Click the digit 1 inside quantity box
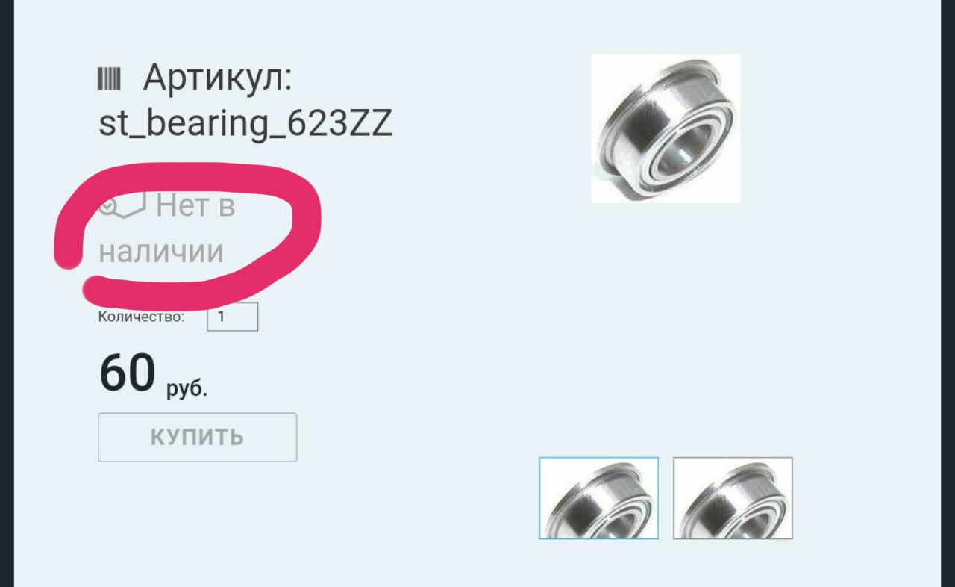 tap(222, 317)
